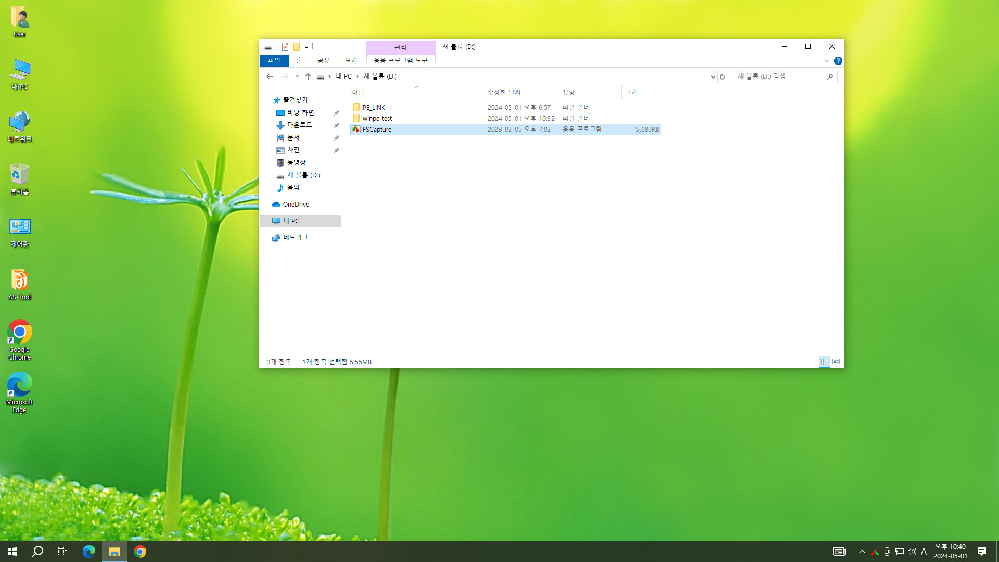
Task: Go up one level with the Up arrow
Action: (x=308, y=76)
